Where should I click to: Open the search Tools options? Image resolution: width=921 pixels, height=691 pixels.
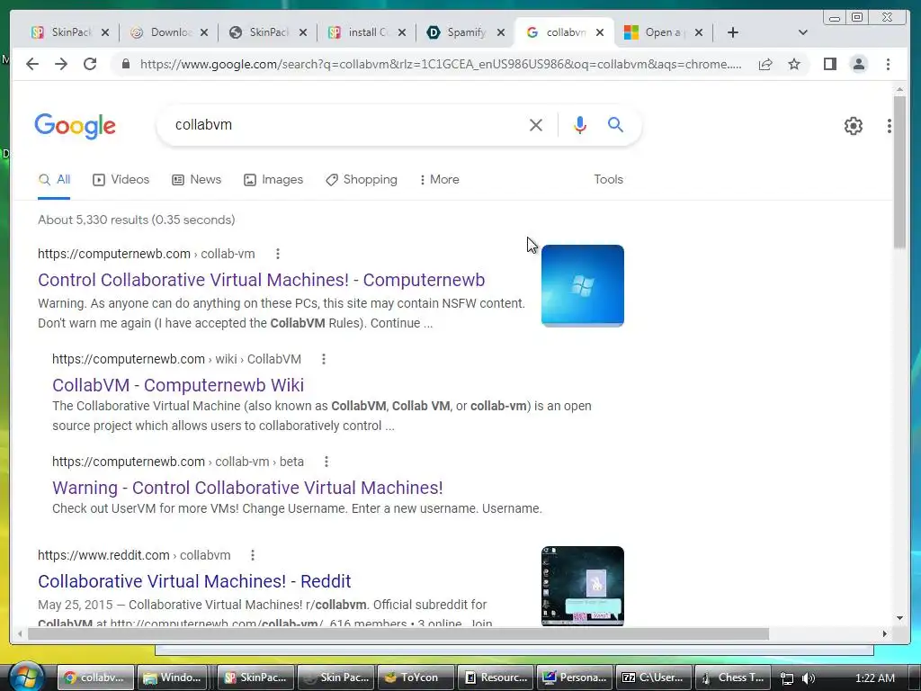[608, 180]
